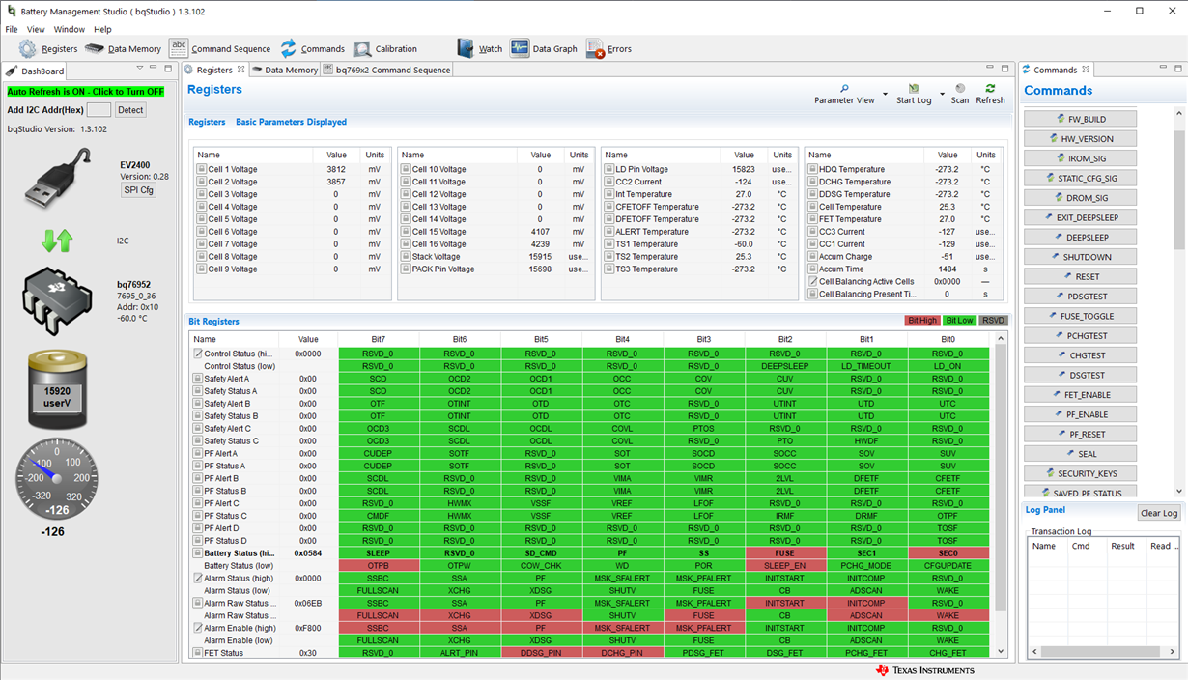The height and width of the screenshot is (680, 1188).
Task: Click the I2C address hex input field
Action: pos(99,110)
